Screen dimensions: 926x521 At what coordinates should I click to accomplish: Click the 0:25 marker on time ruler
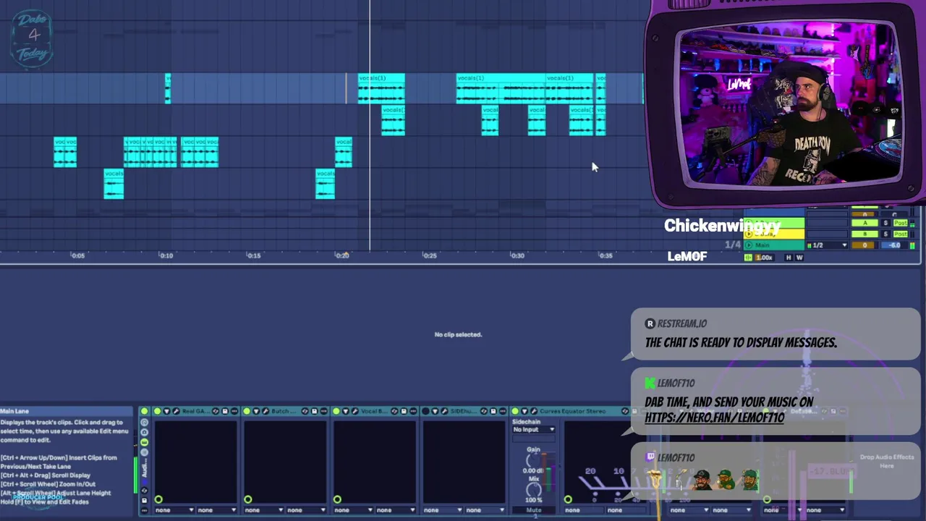430,255
